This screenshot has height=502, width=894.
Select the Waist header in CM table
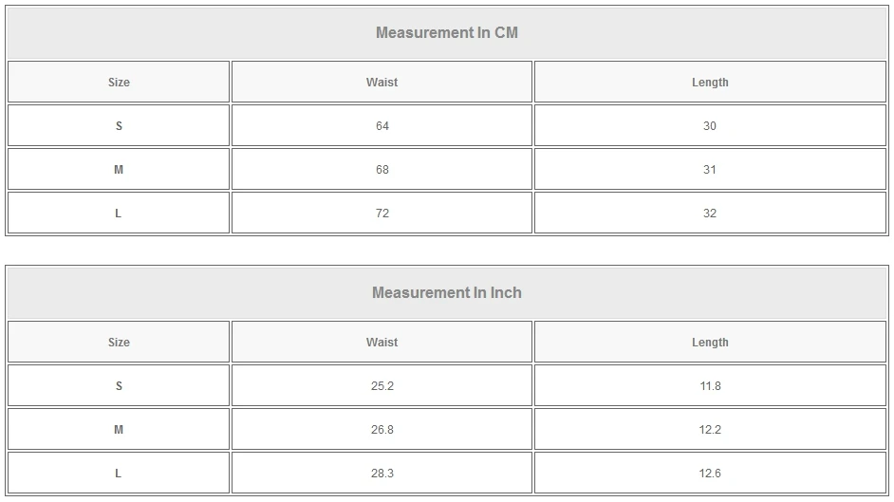point(382,83)
